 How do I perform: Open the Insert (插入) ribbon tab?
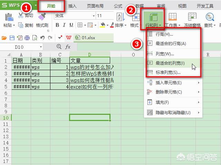(x=72, y=6)
